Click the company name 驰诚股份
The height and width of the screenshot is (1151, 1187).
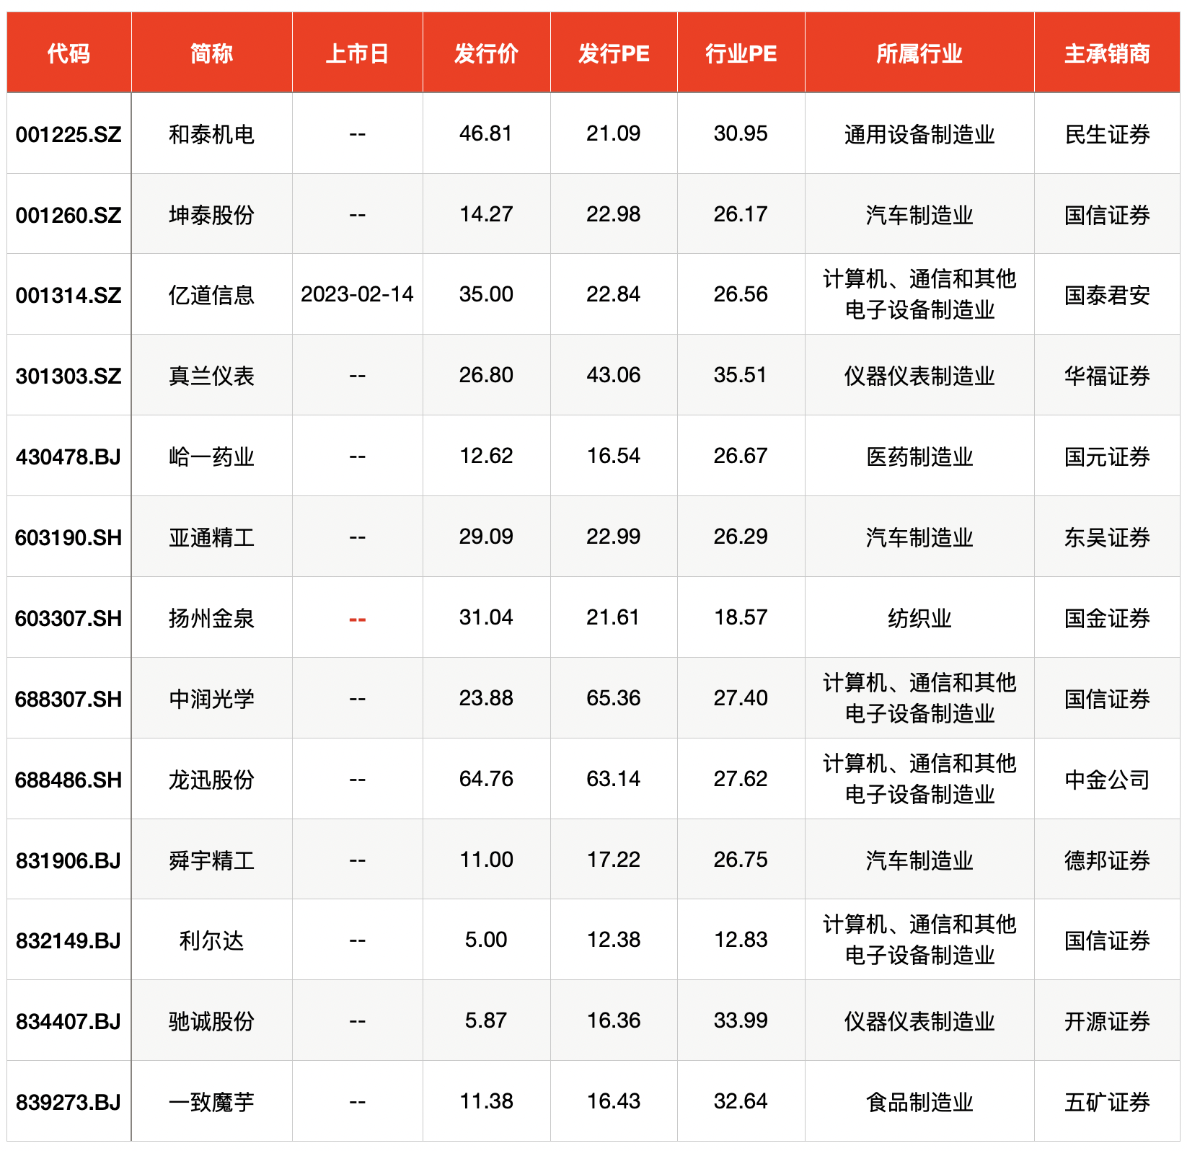pyautogui.click(x=211, y=1021)
